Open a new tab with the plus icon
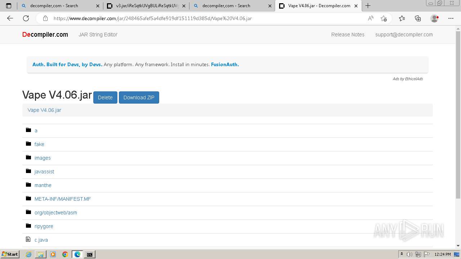The width and height of the screenshot is (461, 259). [x=368, y=6]
